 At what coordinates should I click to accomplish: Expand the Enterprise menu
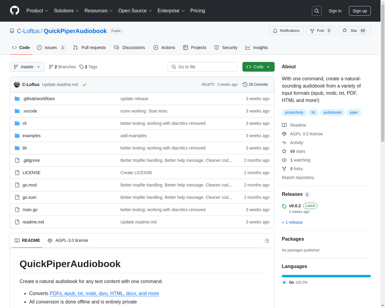[x=171, y=11]
